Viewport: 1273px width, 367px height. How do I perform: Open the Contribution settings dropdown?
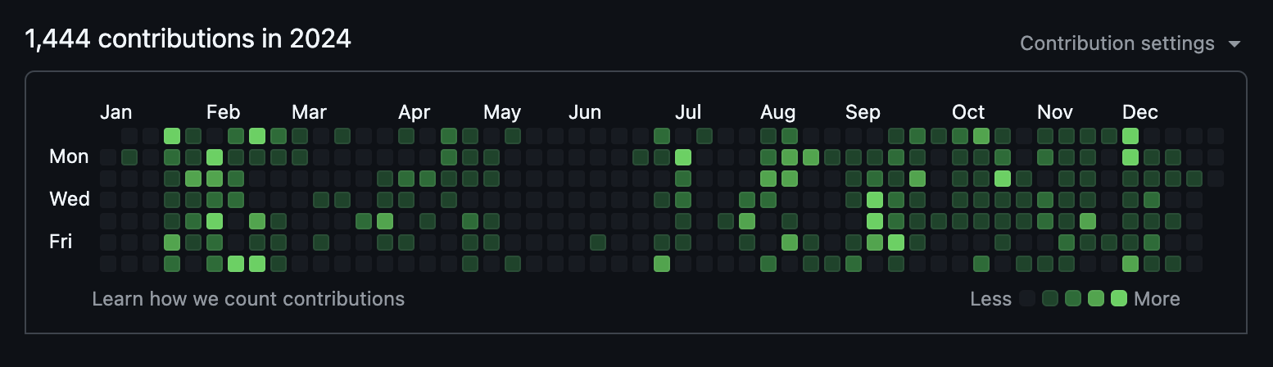click(x=1130, y=43)
